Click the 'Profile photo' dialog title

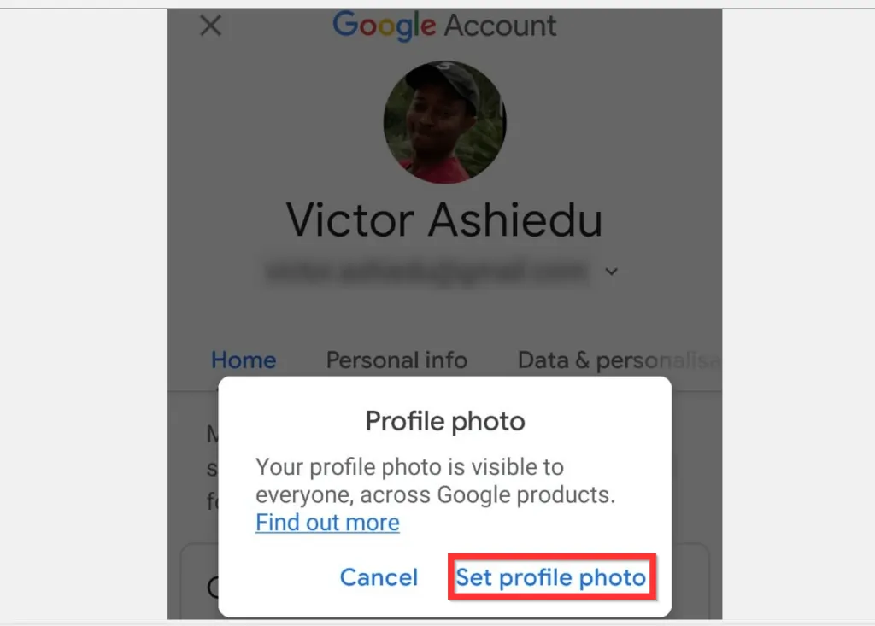coord(444,421)
